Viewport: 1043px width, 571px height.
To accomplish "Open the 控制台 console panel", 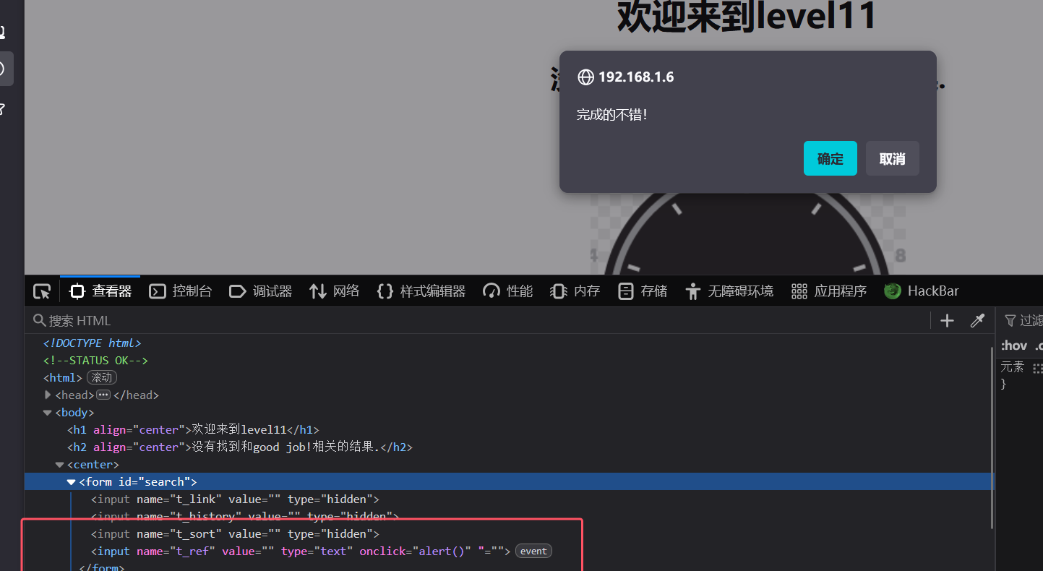I will [181, 291].
